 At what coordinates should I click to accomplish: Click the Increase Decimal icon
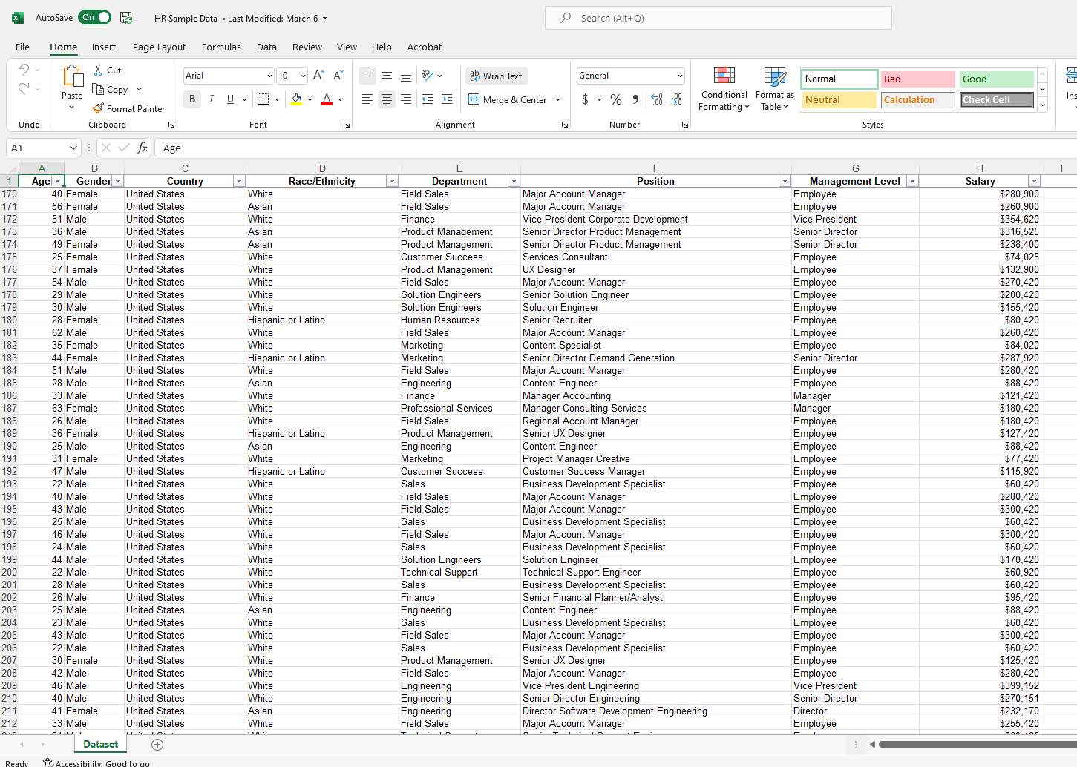click(x=657, y=99)
